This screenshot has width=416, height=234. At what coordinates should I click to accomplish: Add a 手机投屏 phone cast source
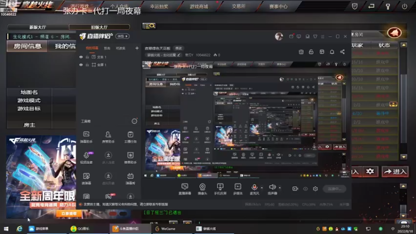coord(220,189)
